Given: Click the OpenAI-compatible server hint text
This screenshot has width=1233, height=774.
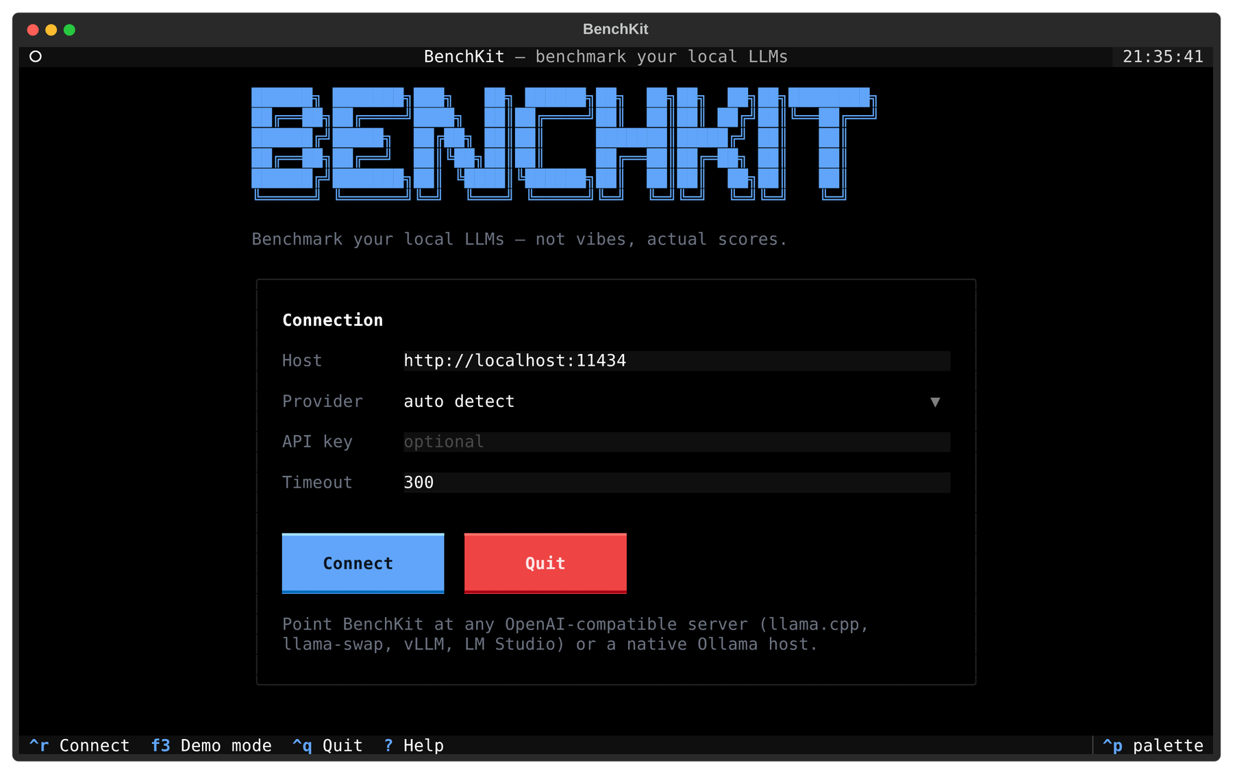Looking at the screenshot, I should pos(575,634).
